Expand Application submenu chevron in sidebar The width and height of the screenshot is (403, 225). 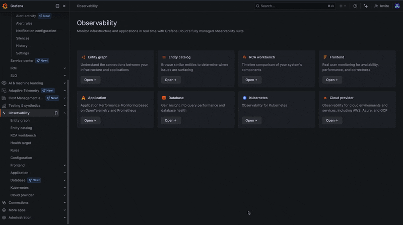tap(64, 173)
